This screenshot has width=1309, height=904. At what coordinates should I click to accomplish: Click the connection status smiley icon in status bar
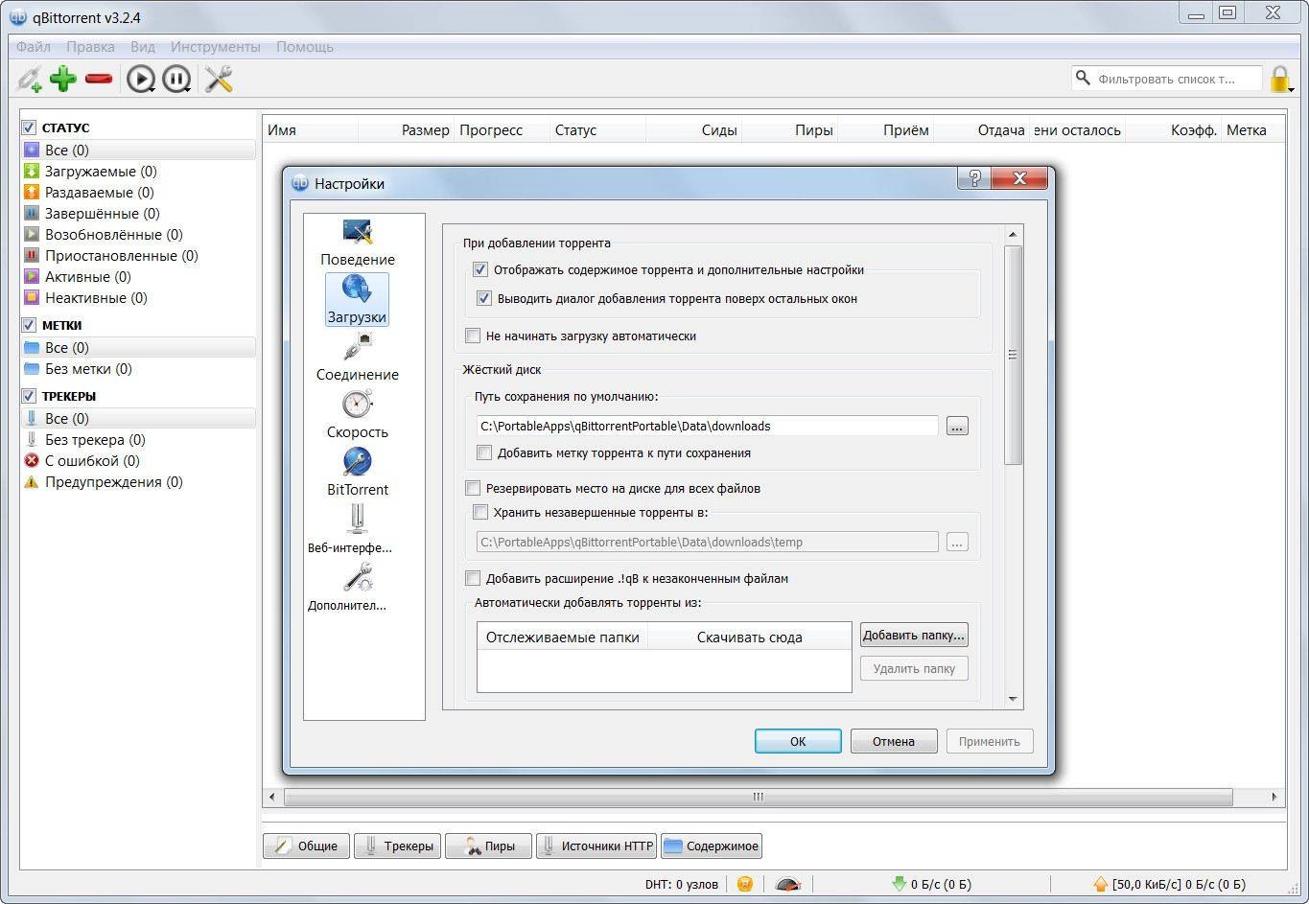click(745, 884)
